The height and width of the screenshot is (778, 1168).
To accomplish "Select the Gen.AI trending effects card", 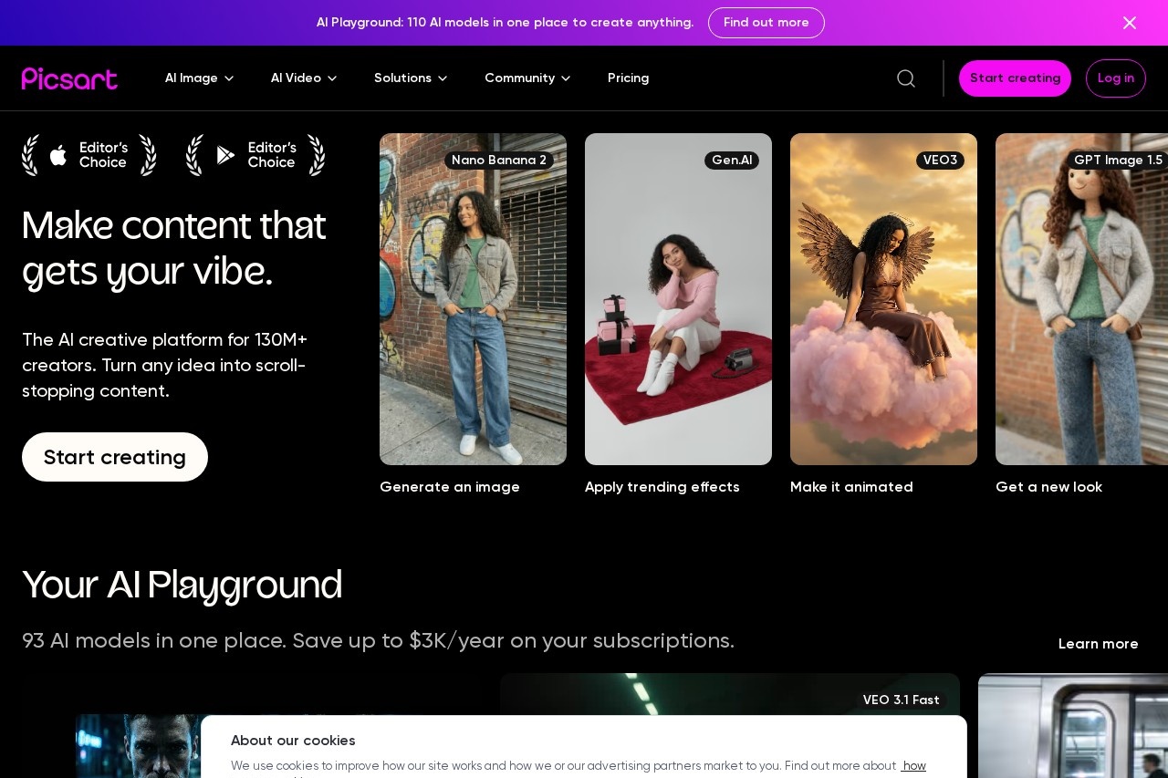I will pos(678,299).
